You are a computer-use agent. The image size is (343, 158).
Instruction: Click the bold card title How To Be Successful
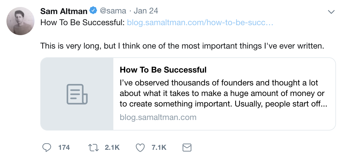point(163,70)
